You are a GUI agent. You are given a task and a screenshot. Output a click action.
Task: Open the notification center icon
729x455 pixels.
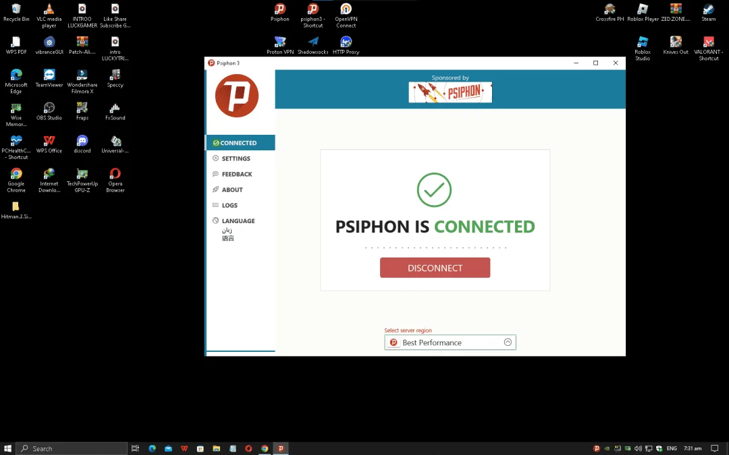(715, 448)
